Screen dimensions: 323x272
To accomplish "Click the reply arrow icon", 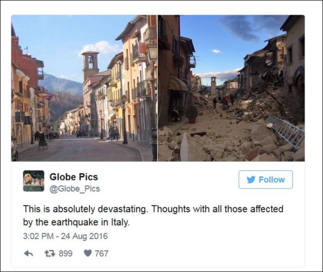I will click(28, 253).
